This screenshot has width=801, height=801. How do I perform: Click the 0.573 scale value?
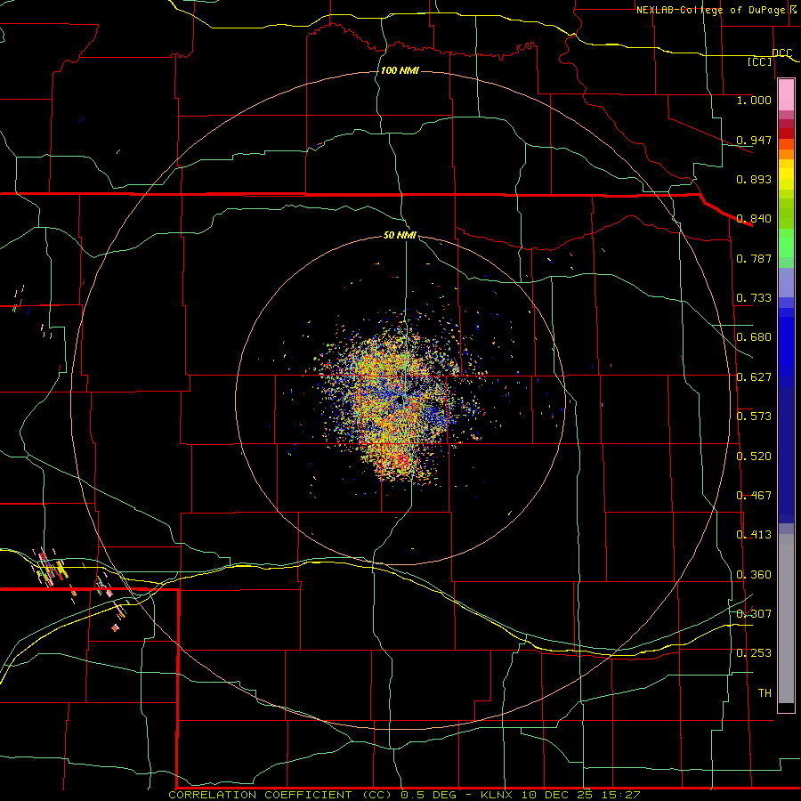point(754,417)
